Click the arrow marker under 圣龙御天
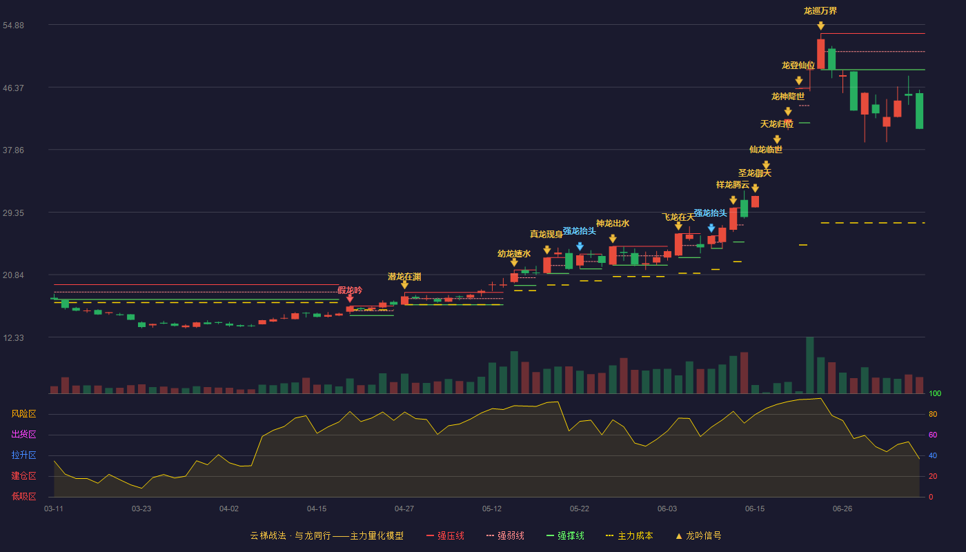 (755, 188)
